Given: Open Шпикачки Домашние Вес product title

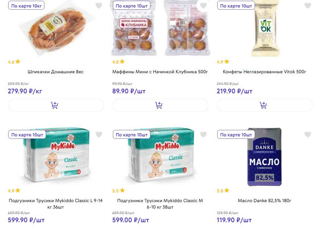Looking at the screenshot, I should click(x=56, y=72).
